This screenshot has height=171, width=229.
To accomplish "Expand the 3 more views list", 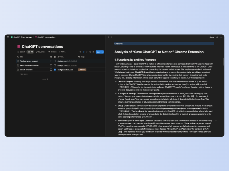I will pyautogui.click(x=62, y=52).
